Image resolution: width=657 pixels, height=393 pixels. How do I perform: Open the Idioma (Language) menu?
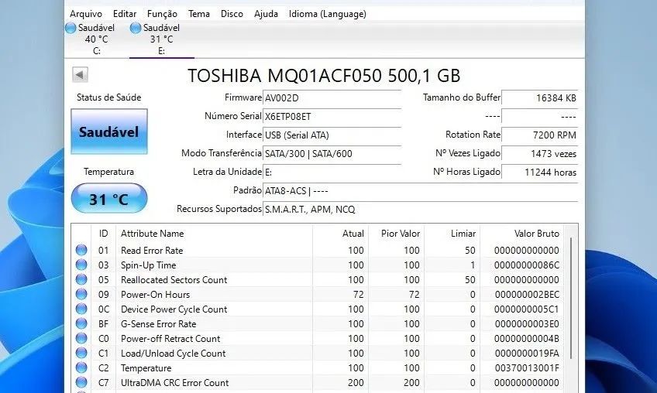pyautogui.click(x=327, y=14)
